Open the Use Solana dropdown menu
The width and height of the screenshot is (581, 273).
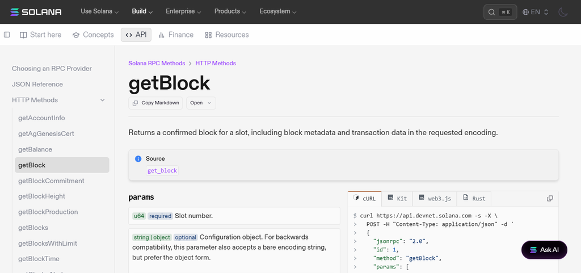tap(100, 11)
